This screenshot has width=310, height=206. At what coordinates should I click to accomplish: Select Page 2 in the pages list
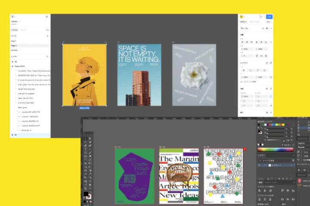pos(30,45)
